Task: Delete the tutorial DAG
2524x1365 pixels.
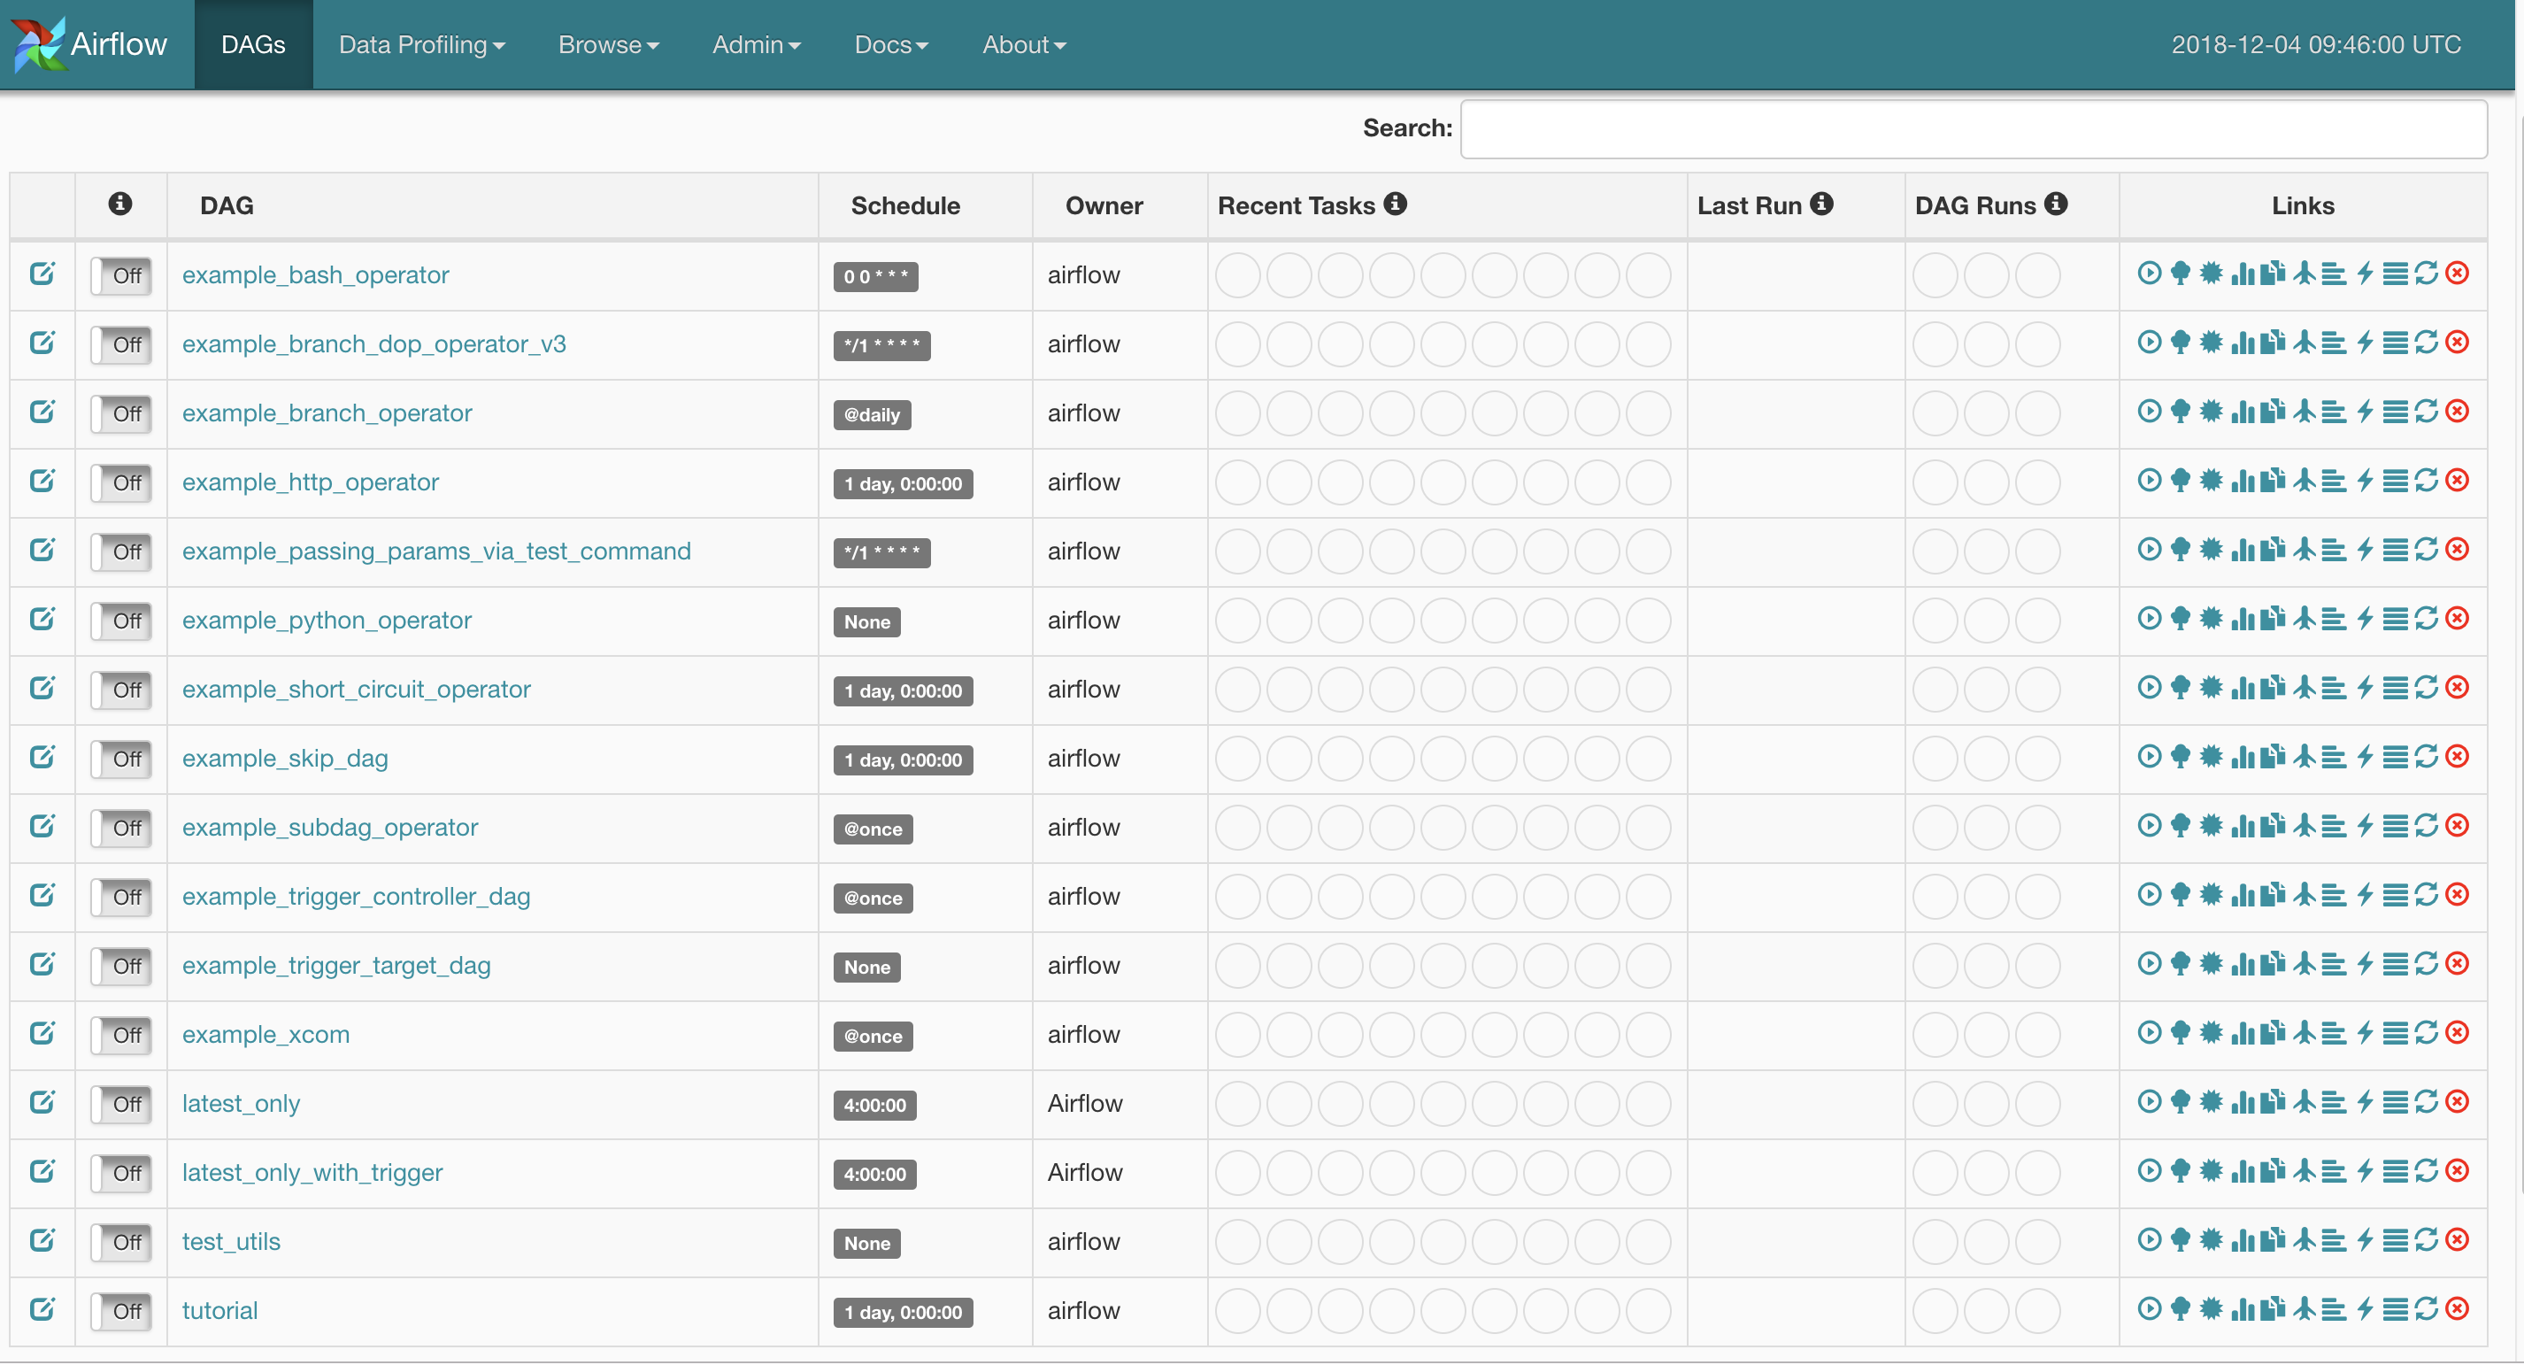Action: tap(2458, 1309)
